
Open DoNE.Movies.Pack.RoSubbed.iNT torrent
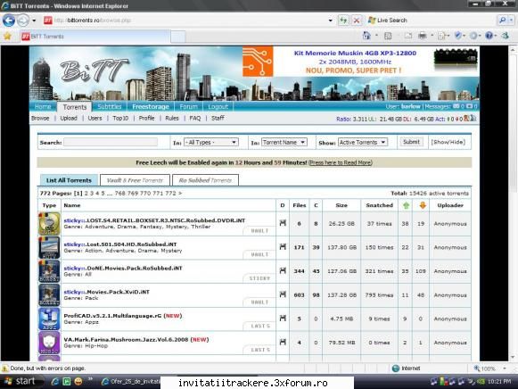pyautogui.click(x=123, y=268)
